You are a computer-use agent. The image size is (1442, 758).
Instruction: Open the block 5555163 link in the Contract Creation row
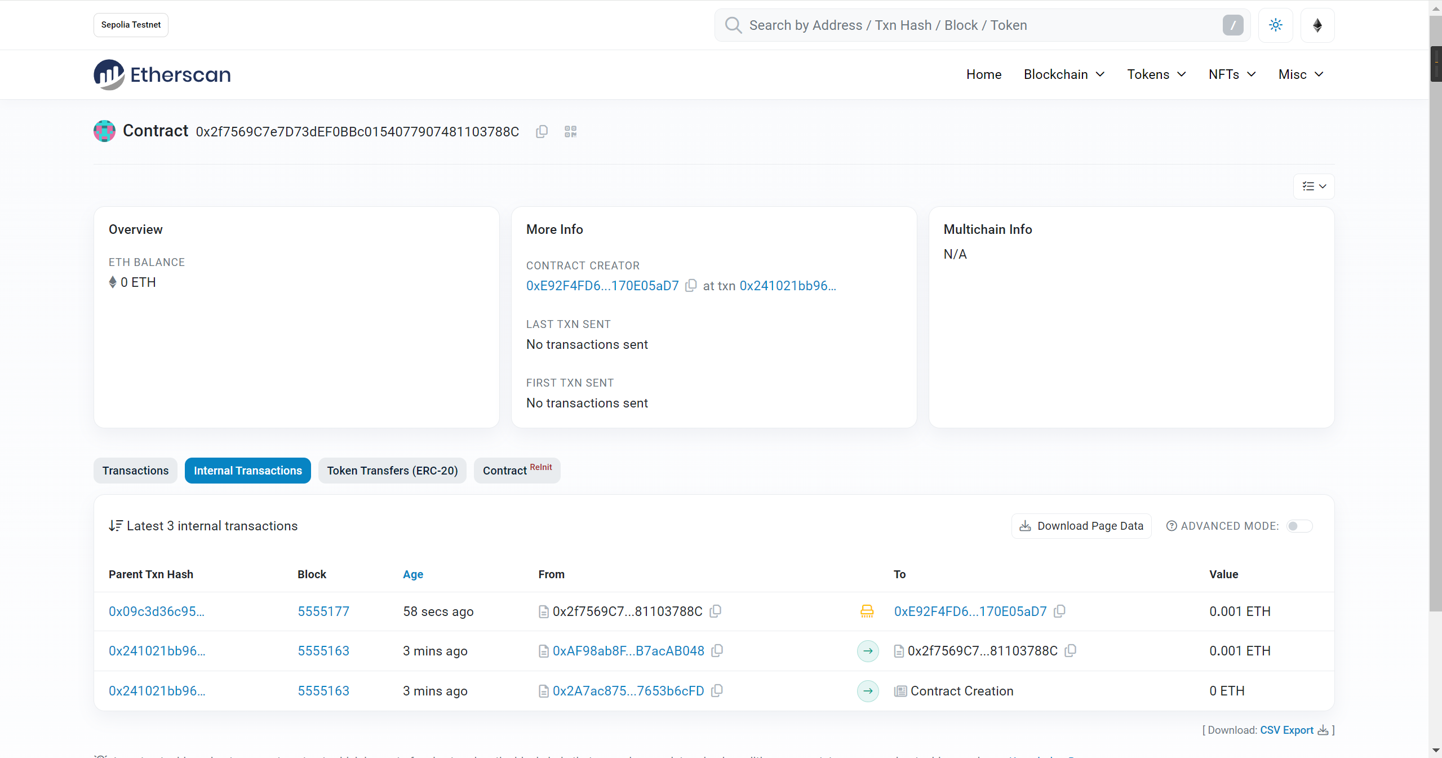click(323, 691)
